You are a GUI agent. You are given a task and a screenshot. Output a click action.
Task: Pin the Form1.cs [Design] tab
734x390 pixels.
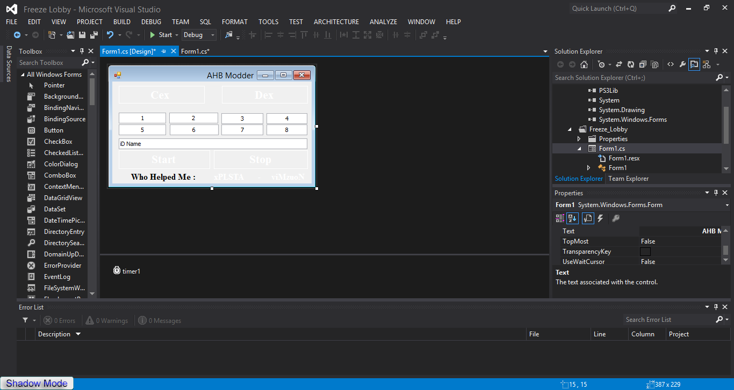tap(164, 51)
